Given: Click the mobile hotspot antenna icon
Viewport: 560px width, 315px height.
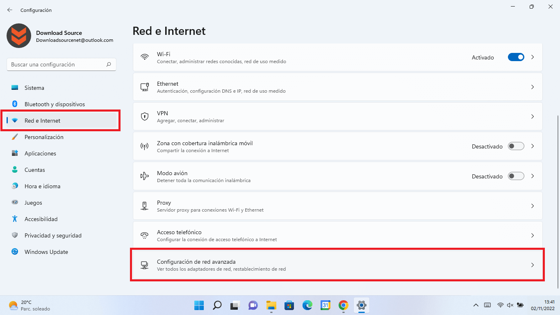Looking at the screenshot, I should pos(144,146).
